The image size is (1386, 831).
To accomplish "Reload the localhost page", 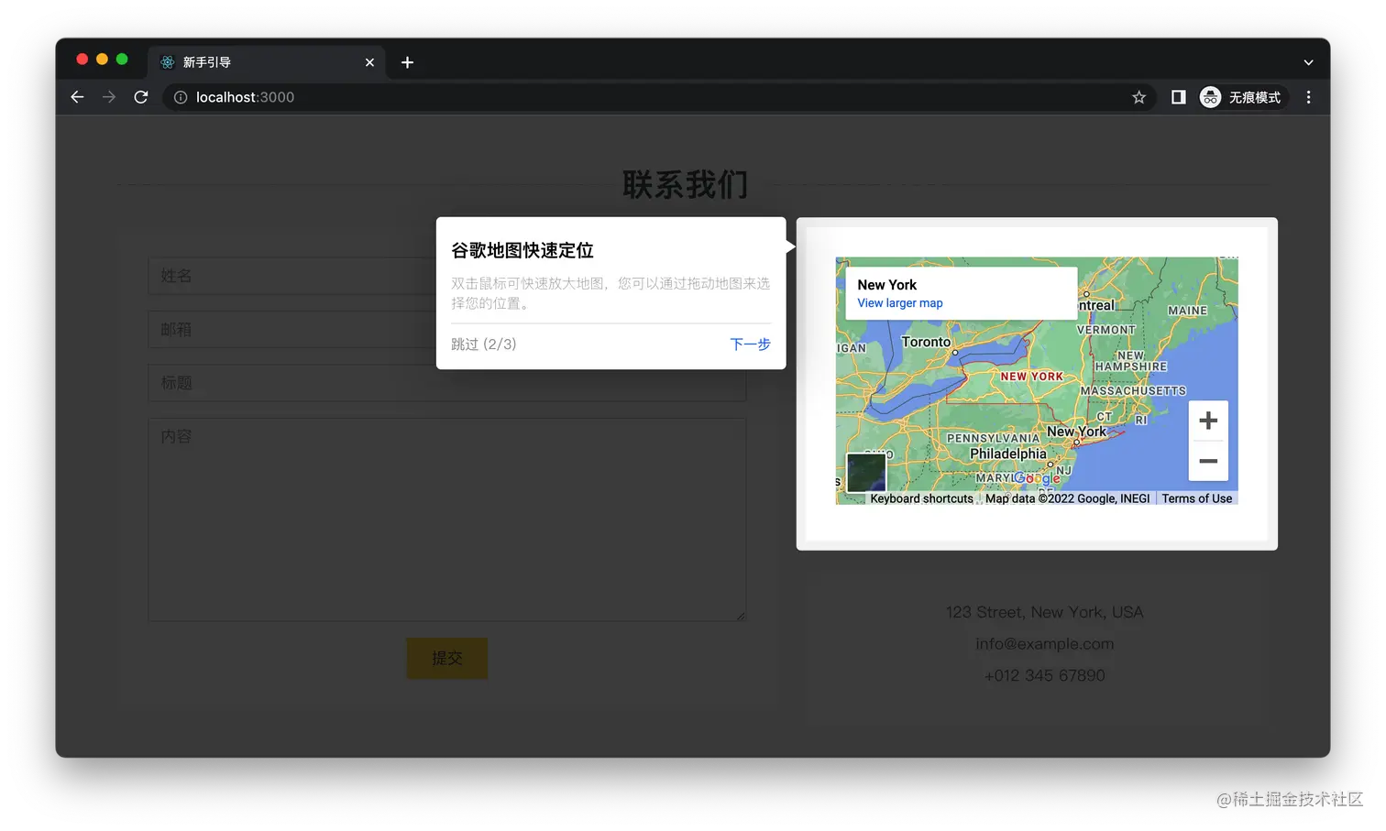I will click(141, 97).
